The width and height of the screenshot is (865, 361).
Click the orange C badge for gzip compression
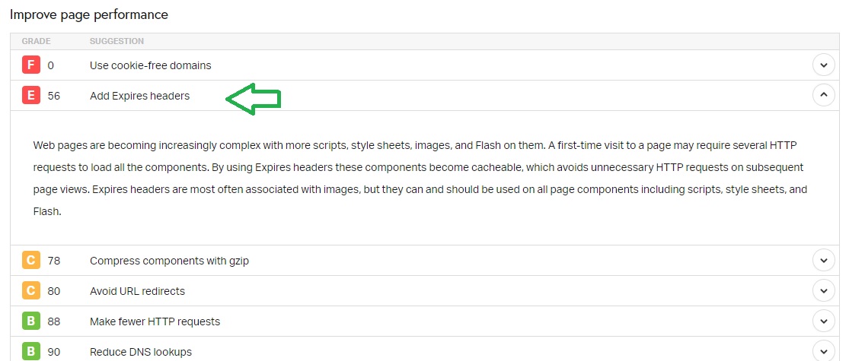pyautogui.click(x=31, y=260)
